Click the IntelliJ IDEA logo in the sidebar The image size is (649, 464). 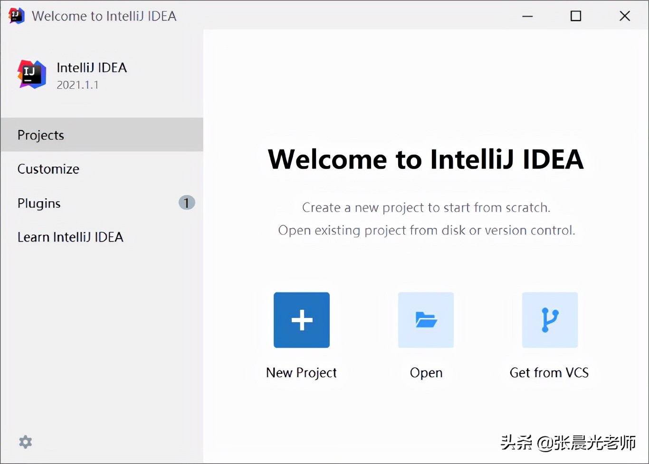click(32, 74)
